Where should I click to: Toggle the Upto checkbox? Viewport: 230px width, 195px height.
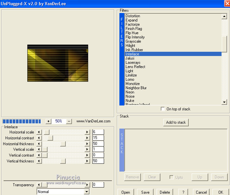tap(171, 177)
